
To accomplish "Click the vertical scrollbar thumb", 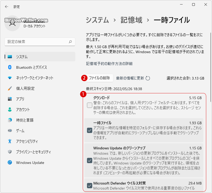I will tap(211, 67).
